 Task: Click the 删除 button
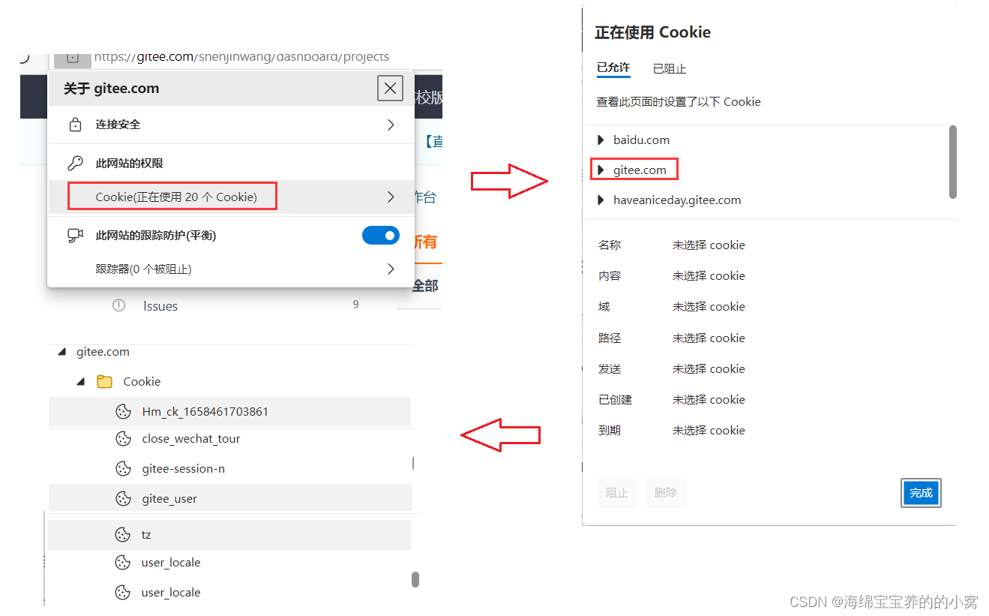666,493
